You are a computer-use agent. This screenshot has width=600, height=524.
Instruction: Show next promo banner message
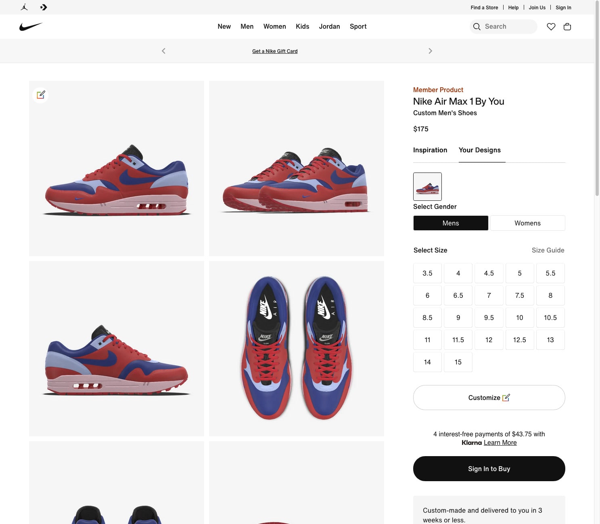click(x=430, y=51)
